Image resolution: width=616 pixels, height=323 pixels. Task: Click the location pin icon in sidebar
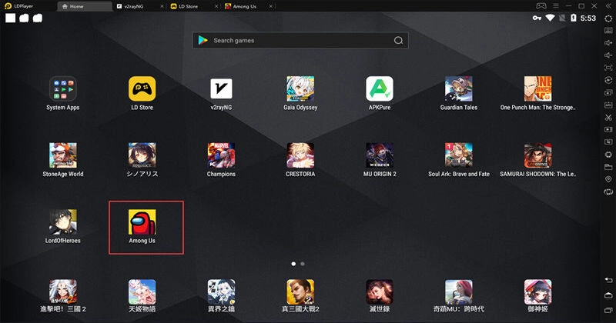(608, 179)
